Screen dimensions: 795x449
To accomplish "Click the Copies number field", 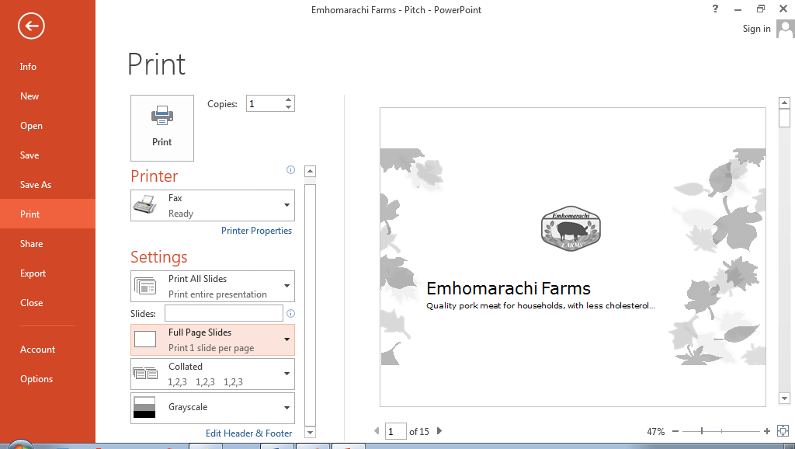I will (265, 103).
